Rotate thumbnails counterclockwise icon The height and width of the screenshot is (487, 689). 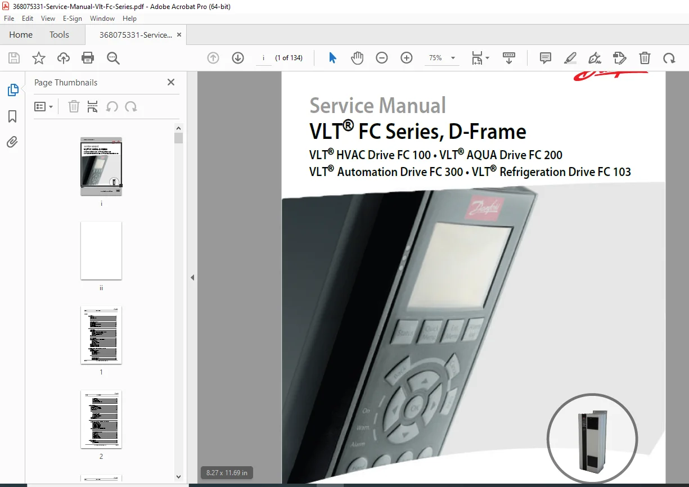click(x=112, y=106)
